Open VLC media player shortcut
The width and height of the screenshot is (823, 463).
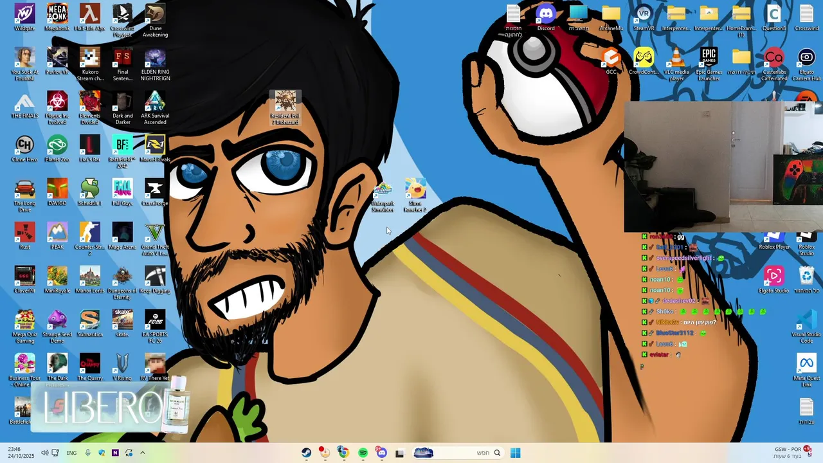point(676,64)
